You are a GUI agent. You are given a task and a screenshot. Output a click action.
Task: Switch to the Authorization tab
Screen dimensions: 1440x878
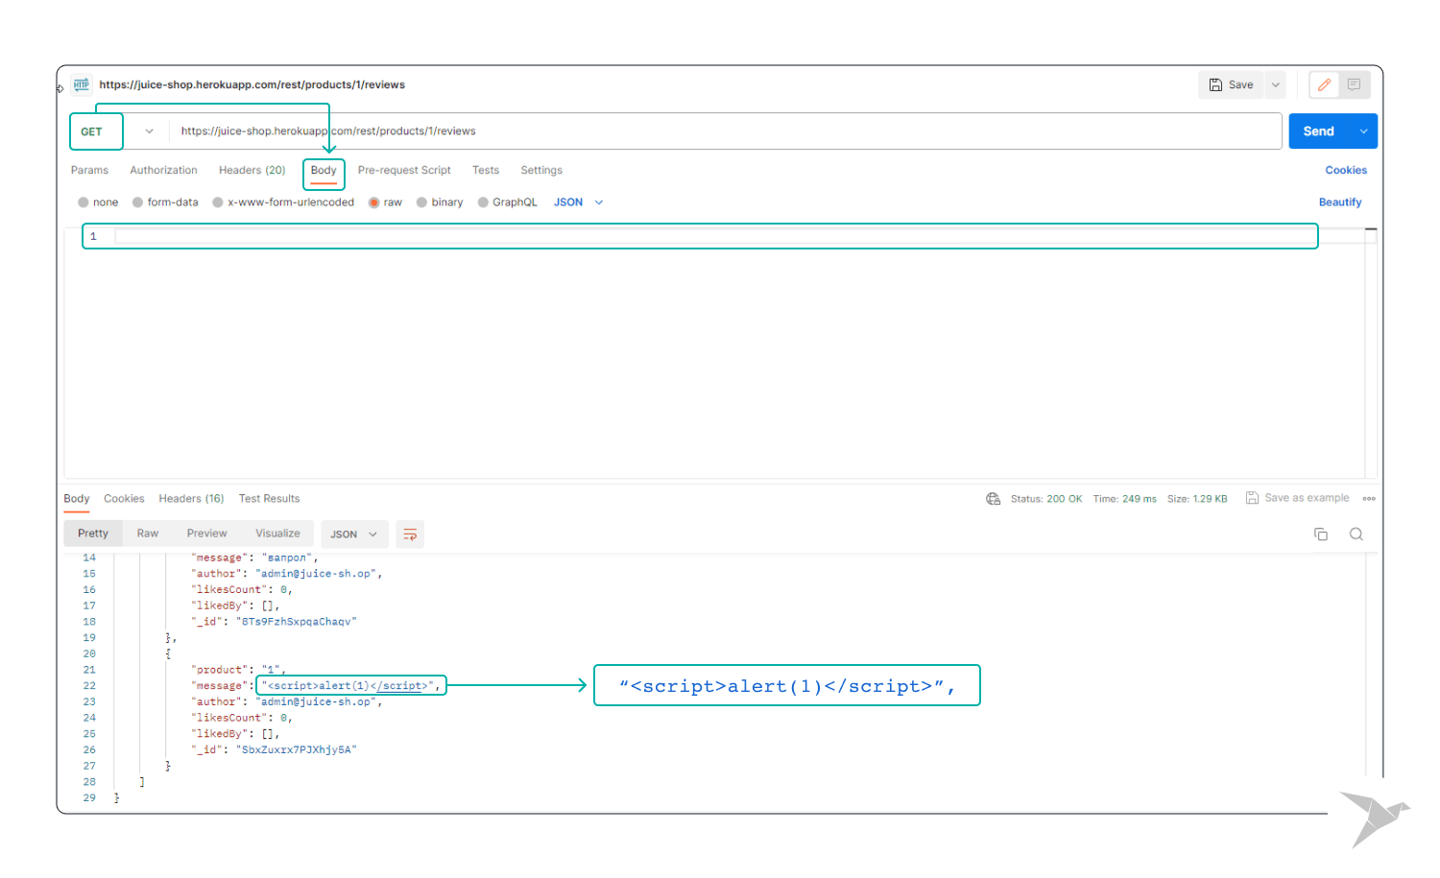click(x=163, y=171)
